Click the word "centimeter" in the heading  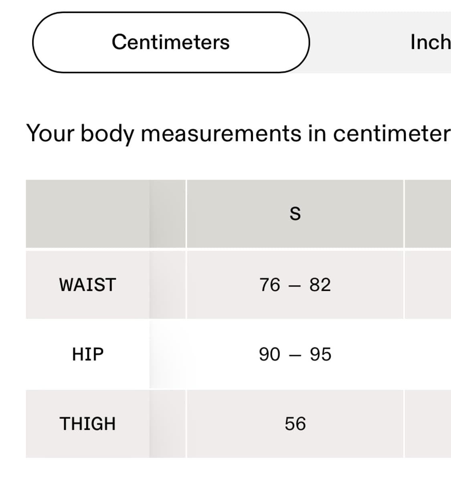tap(391, 133)
